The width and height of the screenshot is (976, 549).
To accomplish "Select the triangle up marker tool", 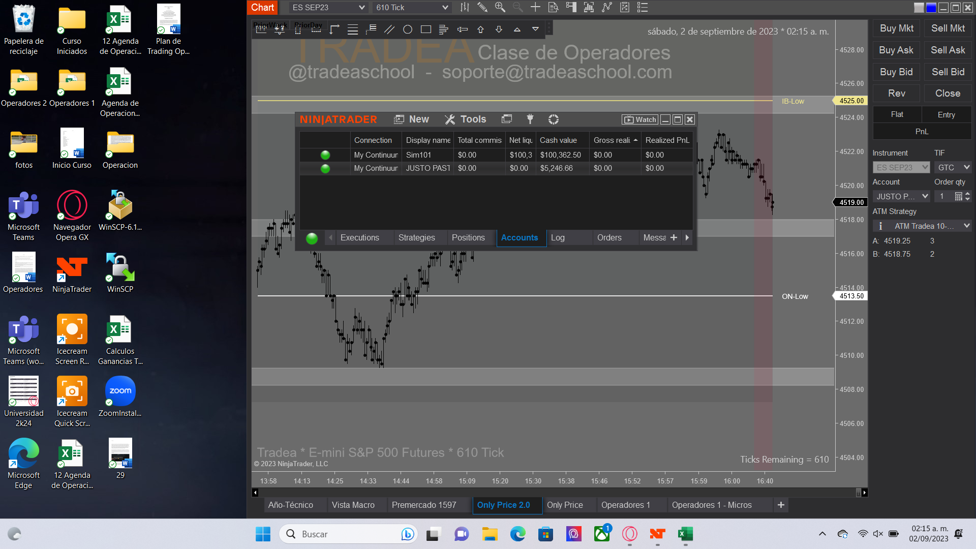I will [517, 29].
